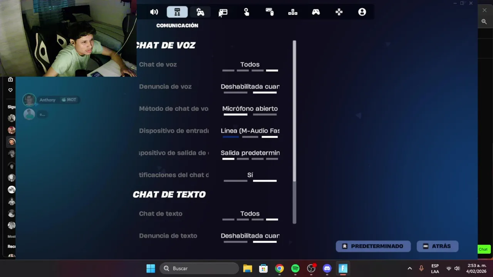Click the PREDETERMINADO button
Image resolution: width=493 pixels, height=277 pixels.
click(373, 246)
